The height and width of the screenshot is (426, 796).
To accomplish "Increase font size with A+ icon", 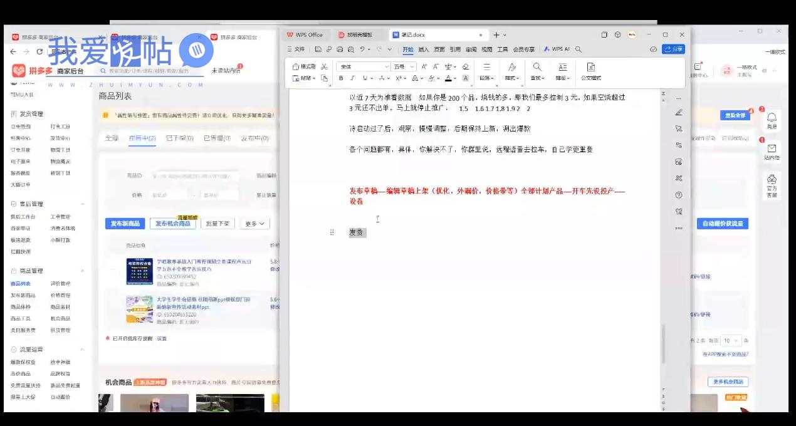I will tap(424, 66).
